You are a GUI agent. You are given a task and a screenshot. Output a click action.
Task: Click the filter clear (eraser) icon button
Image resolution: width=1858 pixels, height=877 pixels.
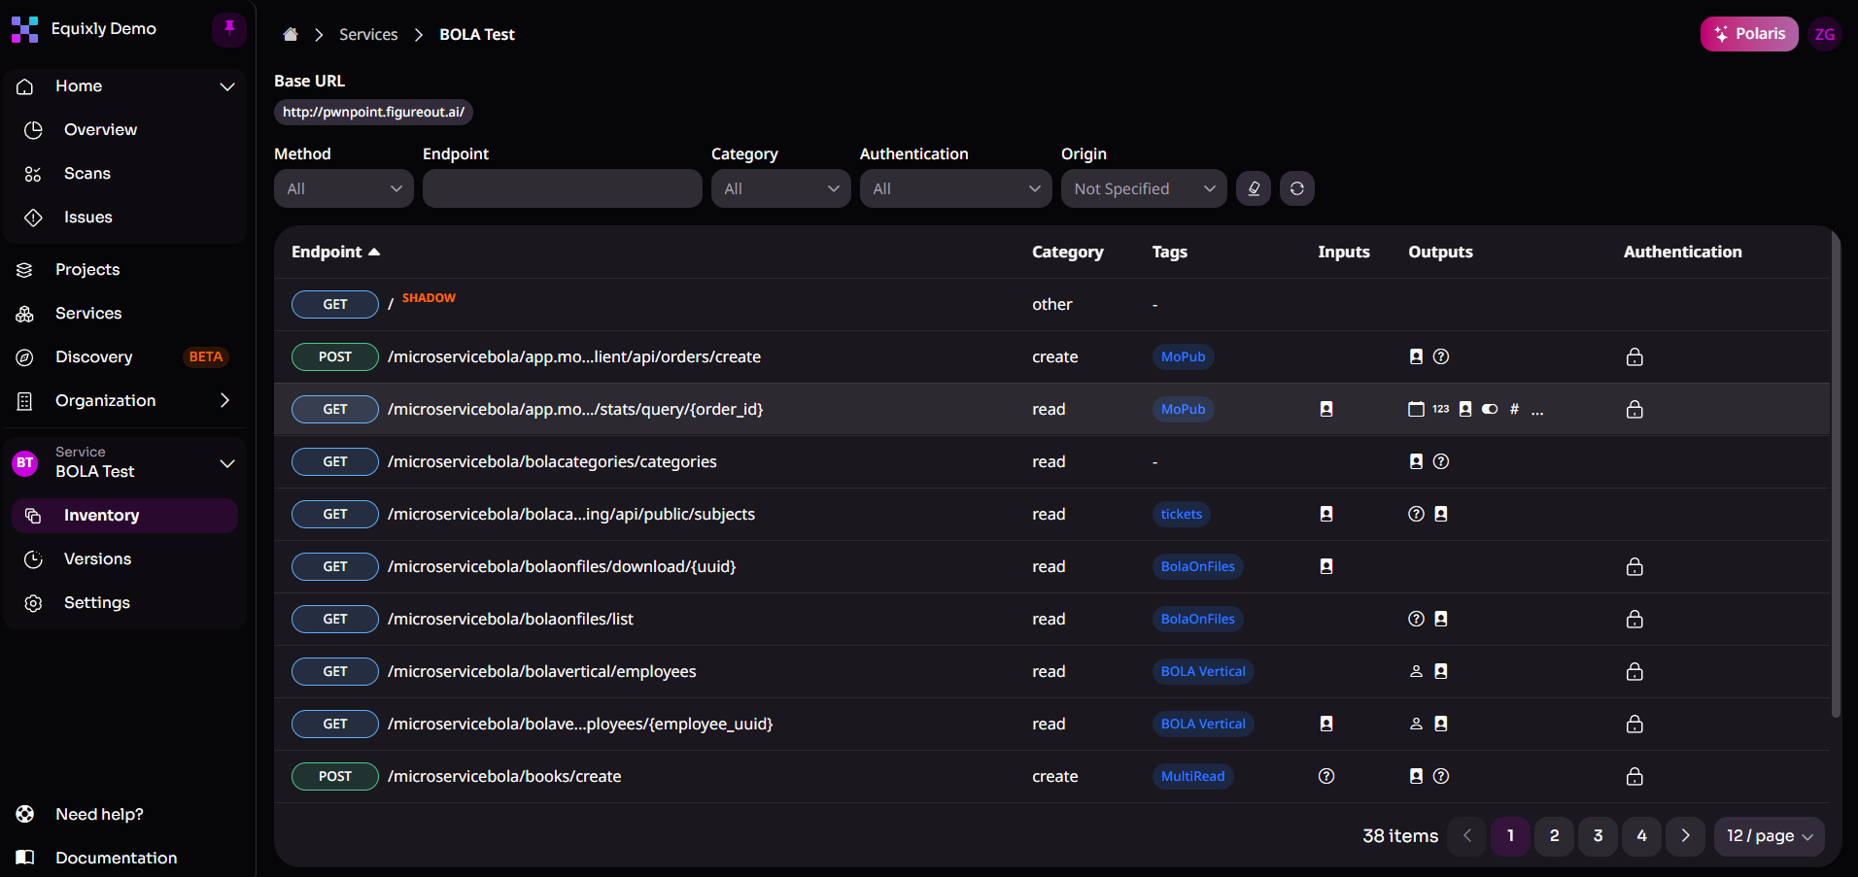1254,188
